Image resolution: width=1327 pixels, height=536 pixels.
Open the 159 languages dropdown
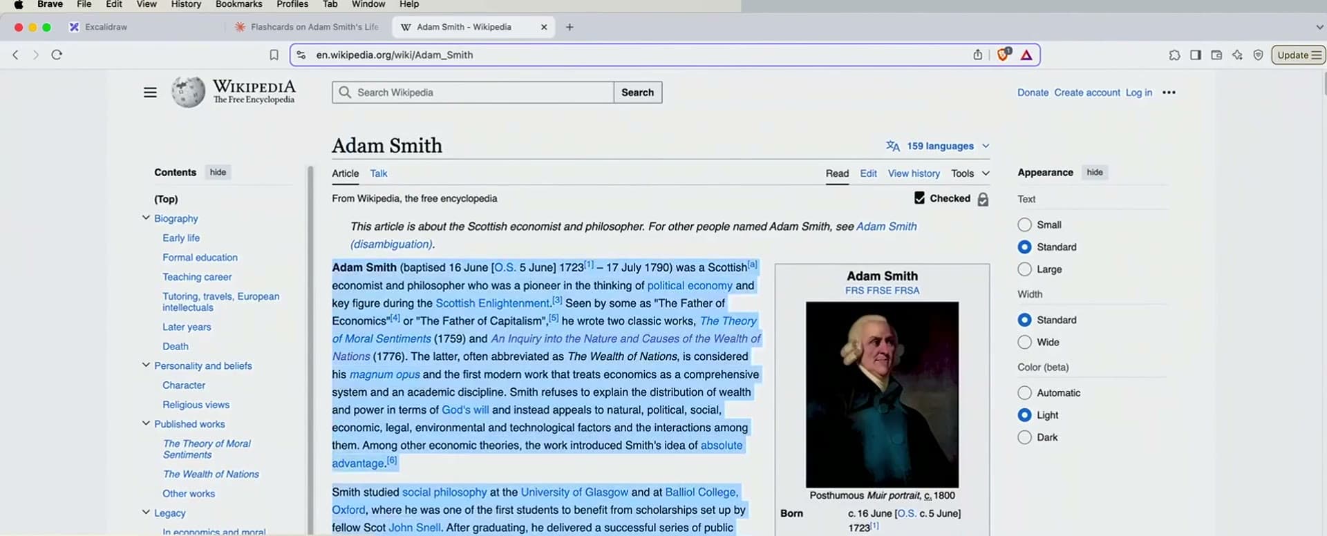[939, 146]
